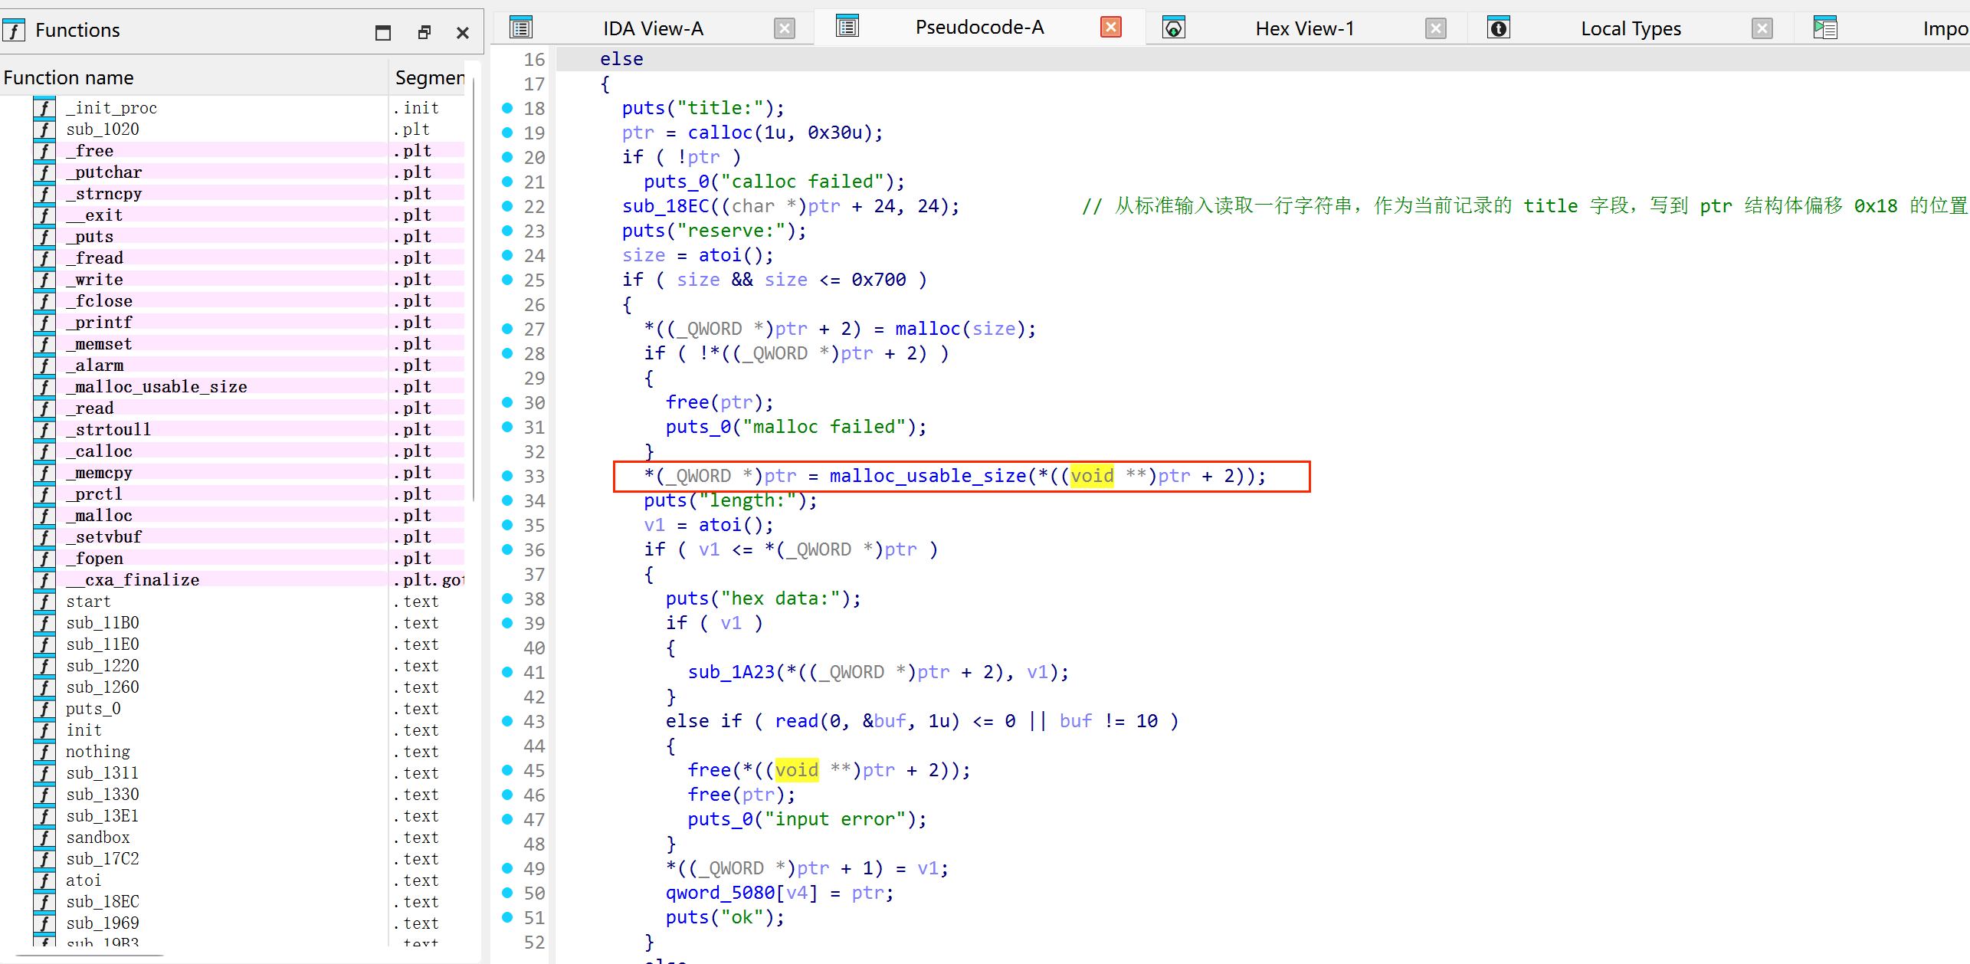
Task: Toggle breakpoint dot on line 41
Action: (507, 672)
